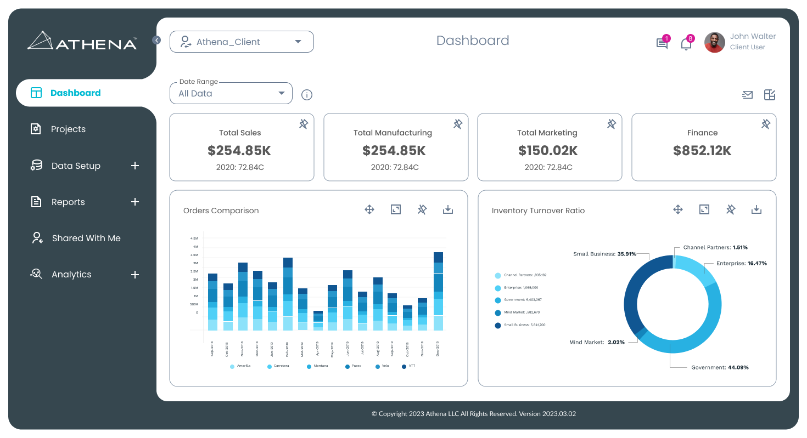Select Shared With Me in sidebar
This screenshot has width=807, height=438.
click(x=86, y=238)
